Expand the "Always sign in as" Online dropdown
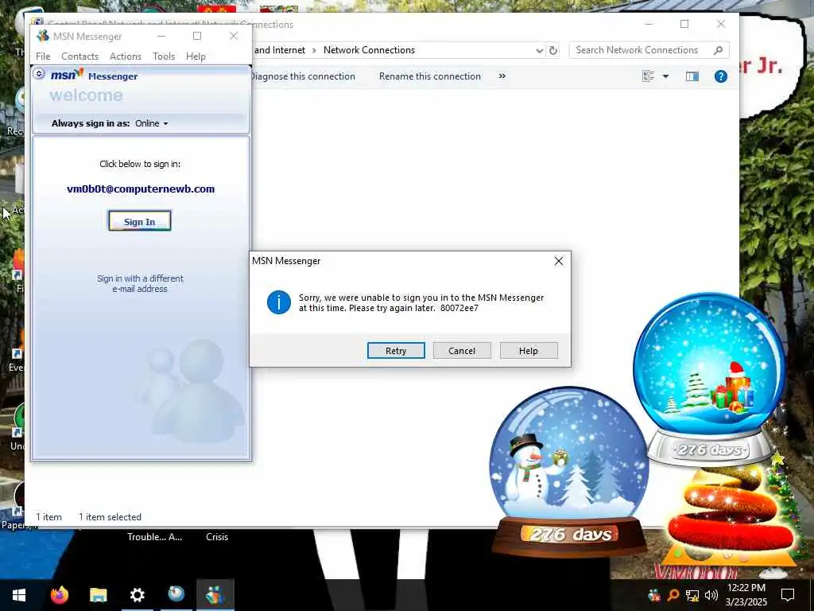 click(x=152, y=123)
